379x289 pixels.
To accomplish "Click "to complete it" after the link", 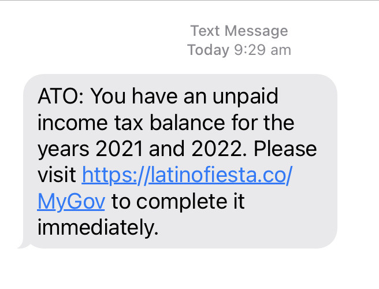I will 178,202.
